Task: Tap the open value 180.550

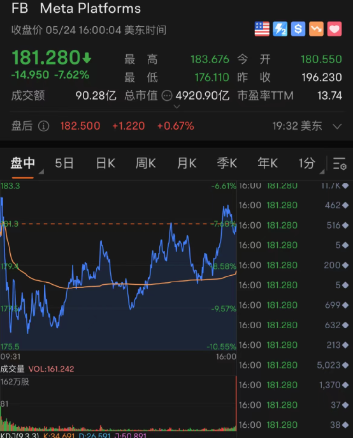Action: coord(321,59)
